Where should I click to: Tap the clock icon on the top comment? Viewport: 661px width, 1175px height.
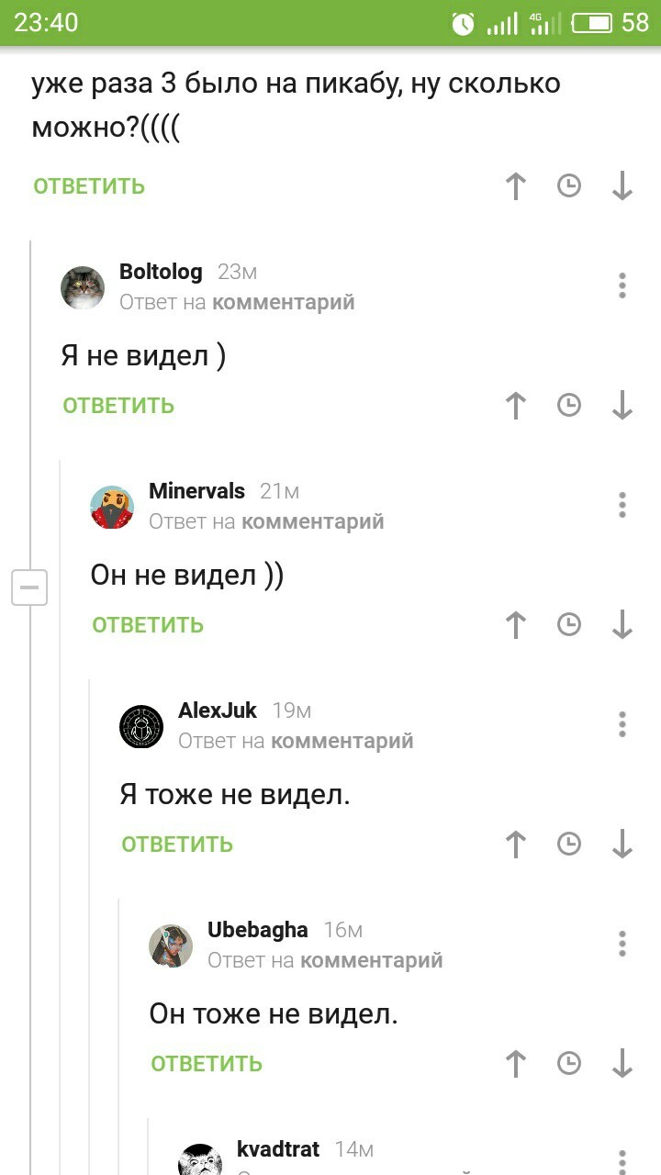click(x=569, y=185)
